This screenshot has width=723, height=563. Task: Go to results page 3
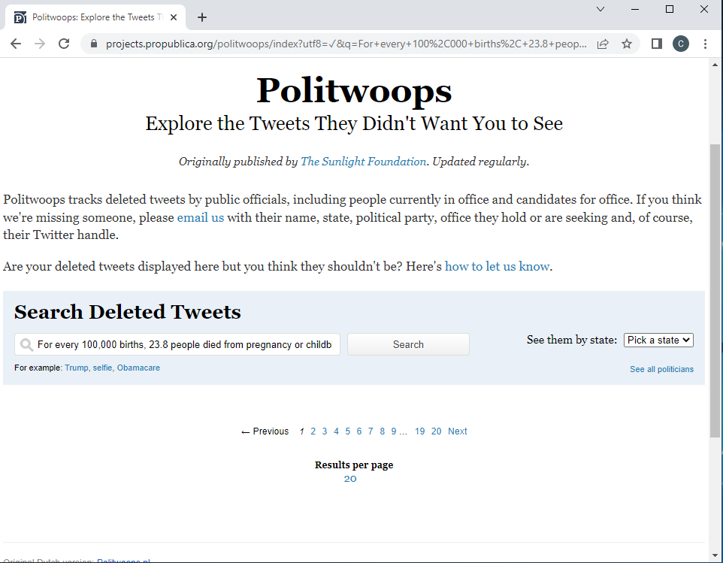(325, 431)
